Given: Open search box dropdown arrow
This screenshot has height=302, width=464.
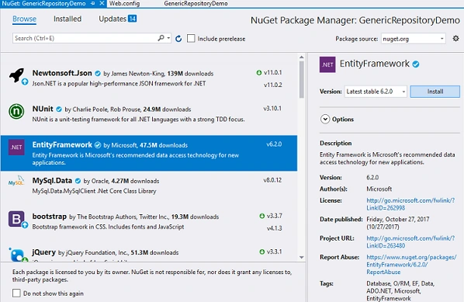Looking at the screenshot, I should (x=168, y=38).
